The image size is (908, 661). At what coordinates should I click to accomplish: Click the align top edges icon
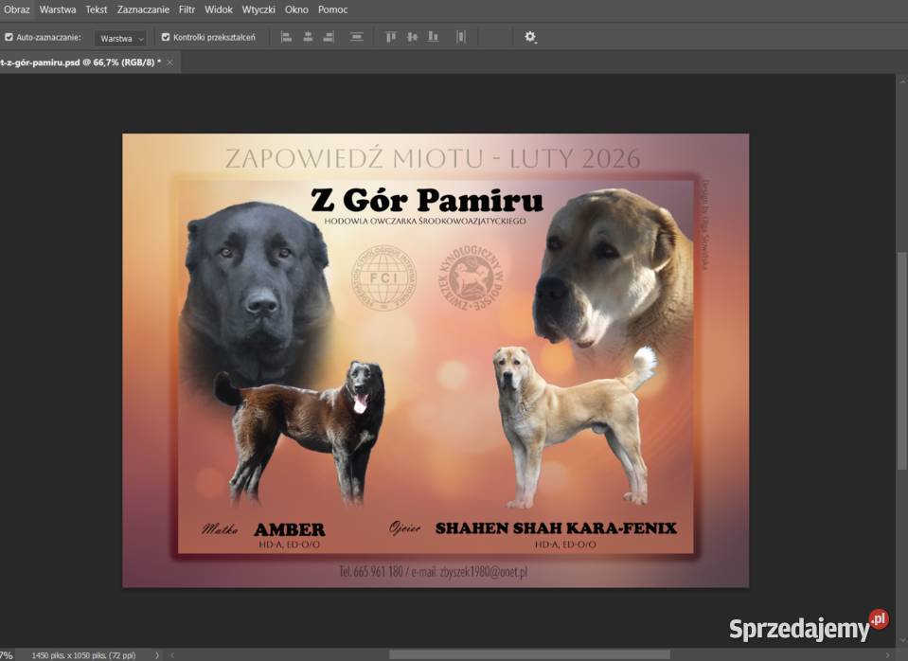[391, 37]
